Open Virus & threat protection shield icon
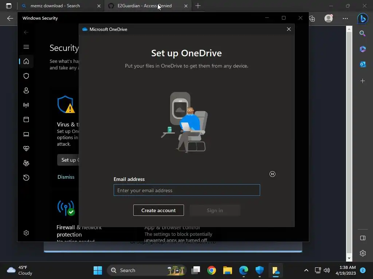 pyautogui.click(x=26, y=76)
